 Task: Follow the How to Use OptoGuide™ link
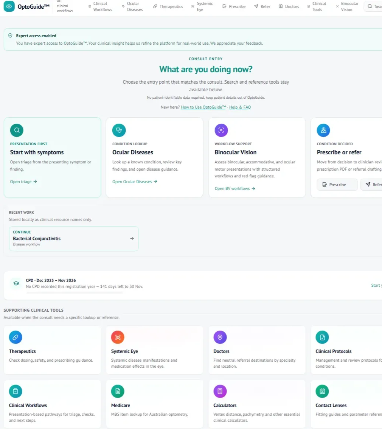pos(203,107)
